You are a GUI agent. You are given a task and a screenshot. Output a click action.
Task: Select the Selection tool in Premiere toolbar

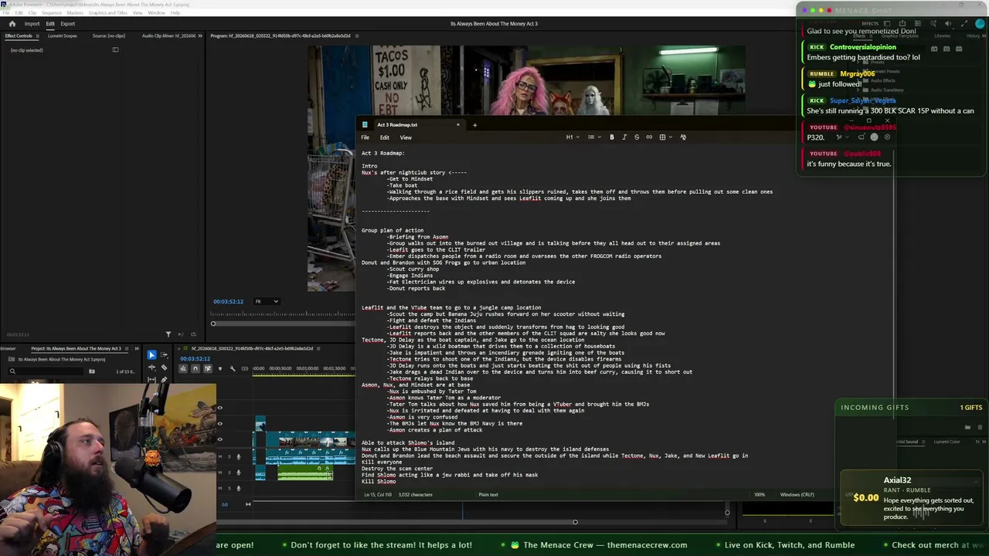click(151, 355)
